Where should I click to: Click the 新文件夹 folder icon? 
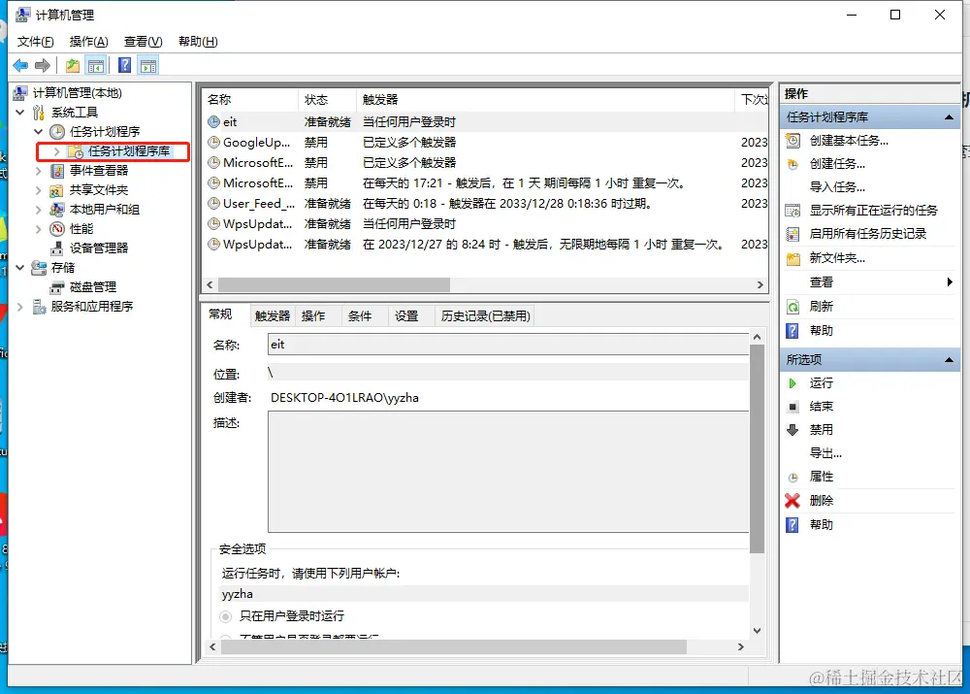793,258
